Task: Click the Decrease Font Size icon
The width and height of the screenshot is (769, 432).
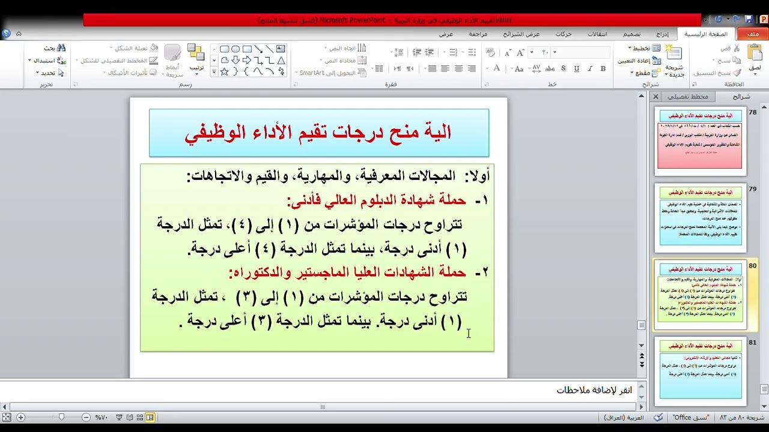Action: tap(508, 53)
